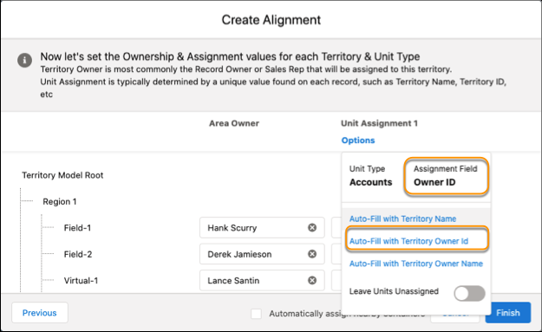Select Territory Model Root in the tree
This screenshot has height=332, width=542.
pyautogui.click(x=62, y=175)
